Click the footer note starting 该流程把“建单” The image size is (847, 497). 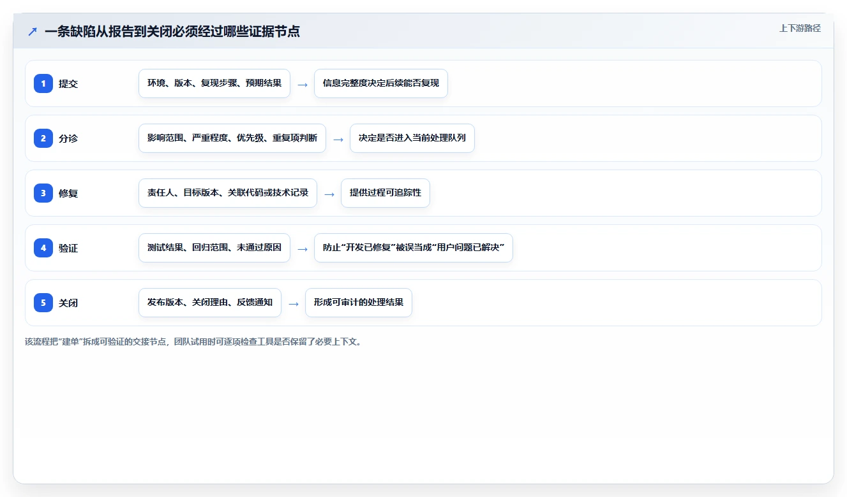tap(195, 342)
